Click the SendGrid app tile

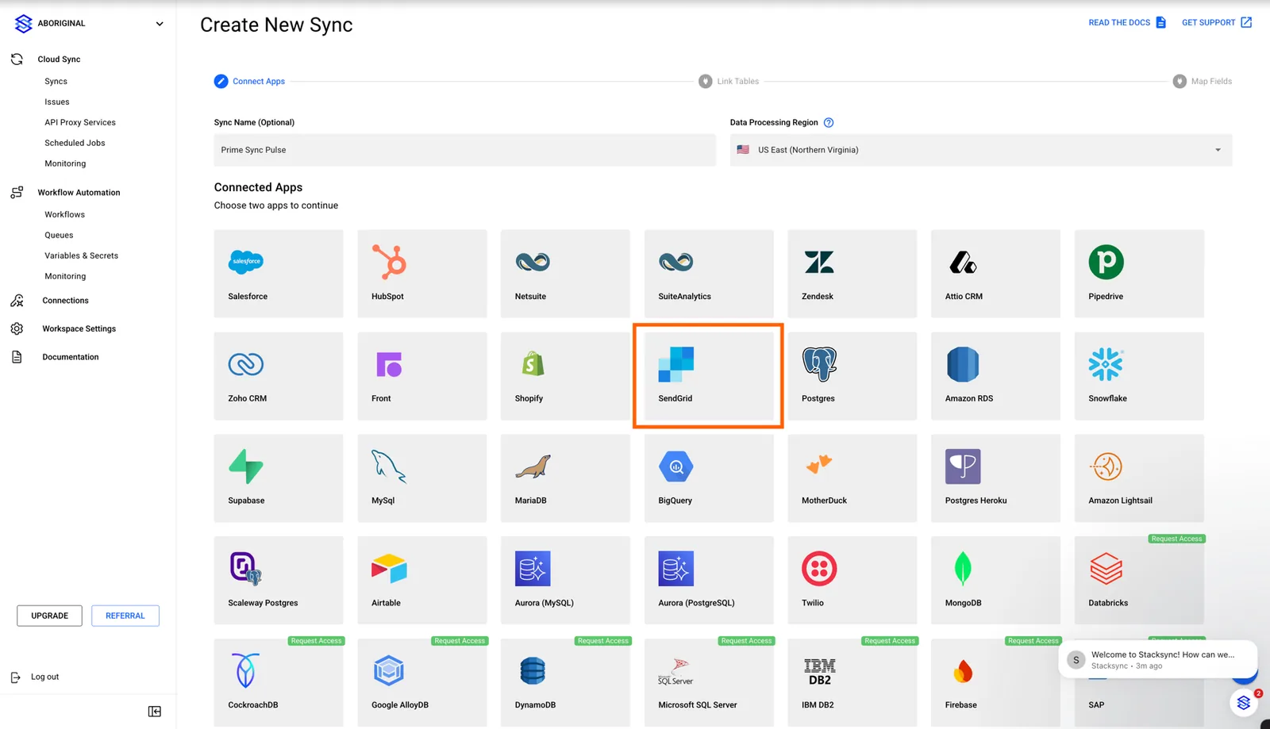(x=709, y=376)
